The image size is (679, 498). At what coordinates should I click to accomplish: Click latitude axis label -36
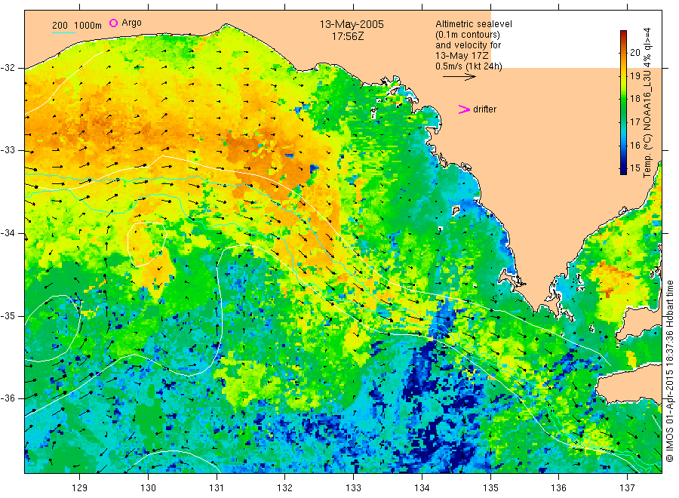8,398
